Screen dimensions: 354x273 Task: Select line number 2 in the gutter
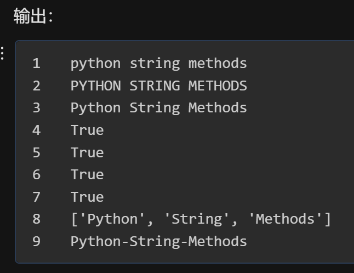[x=36, y=86]
